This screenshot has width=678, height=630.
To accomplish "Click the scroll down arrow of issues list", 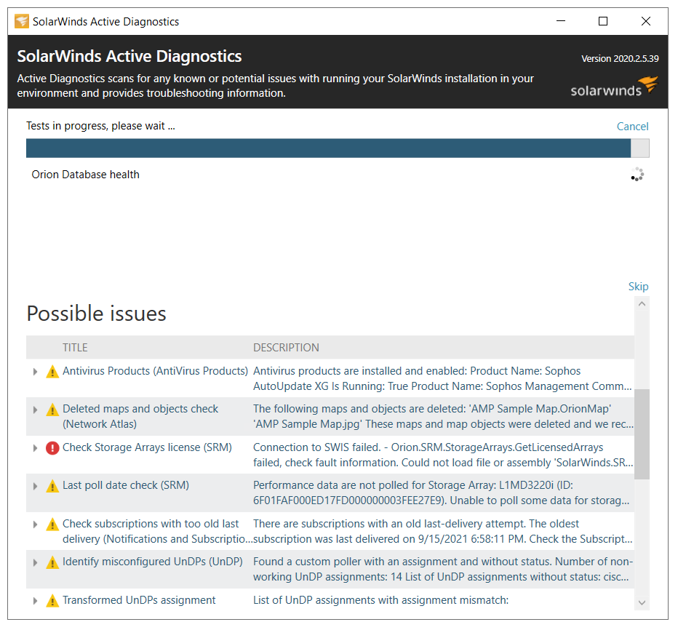I will coord(642,602).
